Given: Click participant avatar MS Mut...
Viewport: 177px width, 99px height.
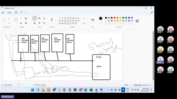Looking at the screenshot, I should [x=171, y=39].
